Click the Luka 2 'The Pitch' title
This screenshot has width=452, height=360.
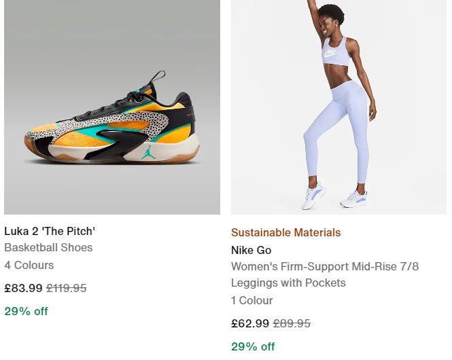point(50,230)
